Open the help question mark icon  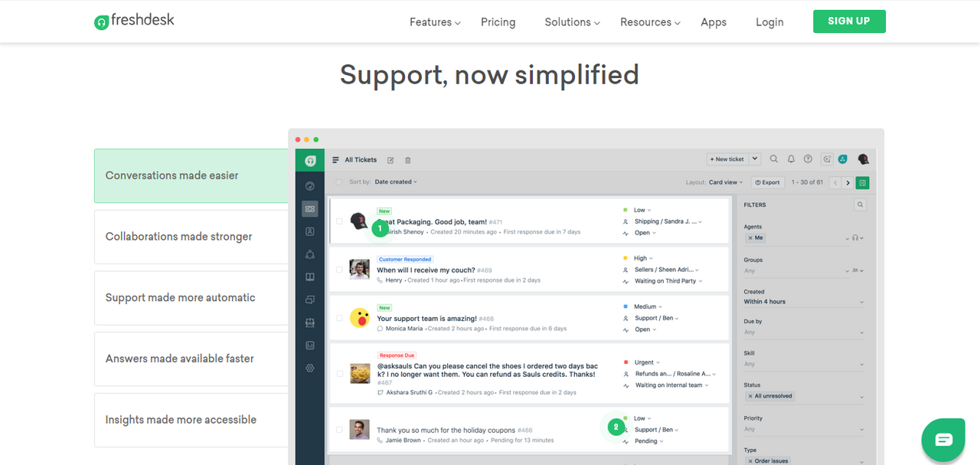click(x=808, y=159)
